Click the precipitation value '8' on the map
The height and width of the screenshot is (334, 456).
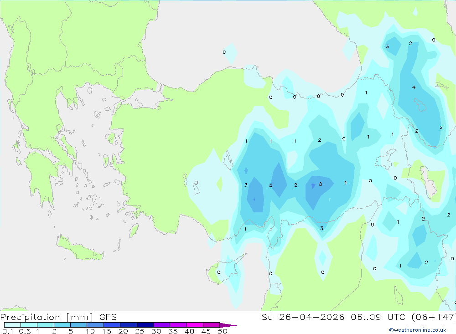tap(321, 184)
